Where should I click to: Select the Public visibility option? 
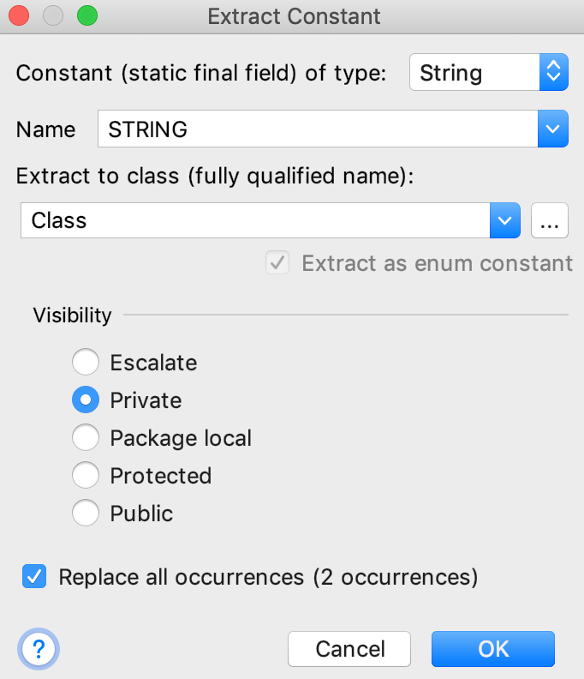pyautogui.click(x=86, y=514)
